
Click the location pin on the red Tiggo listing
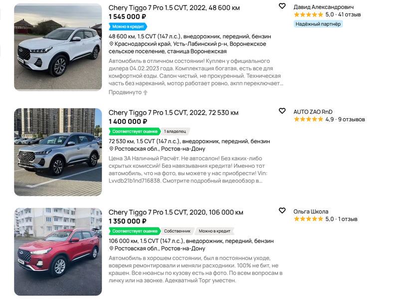pyautogui.click(x=111, y=248)
